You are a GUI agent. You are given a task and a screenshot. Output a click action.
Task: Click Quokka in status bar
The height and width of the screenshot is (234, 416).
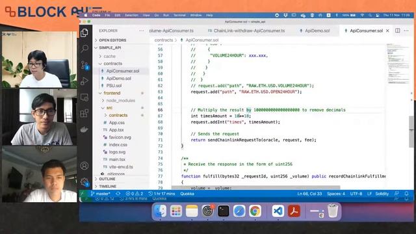pyautogui.click(x=187, y=194)
